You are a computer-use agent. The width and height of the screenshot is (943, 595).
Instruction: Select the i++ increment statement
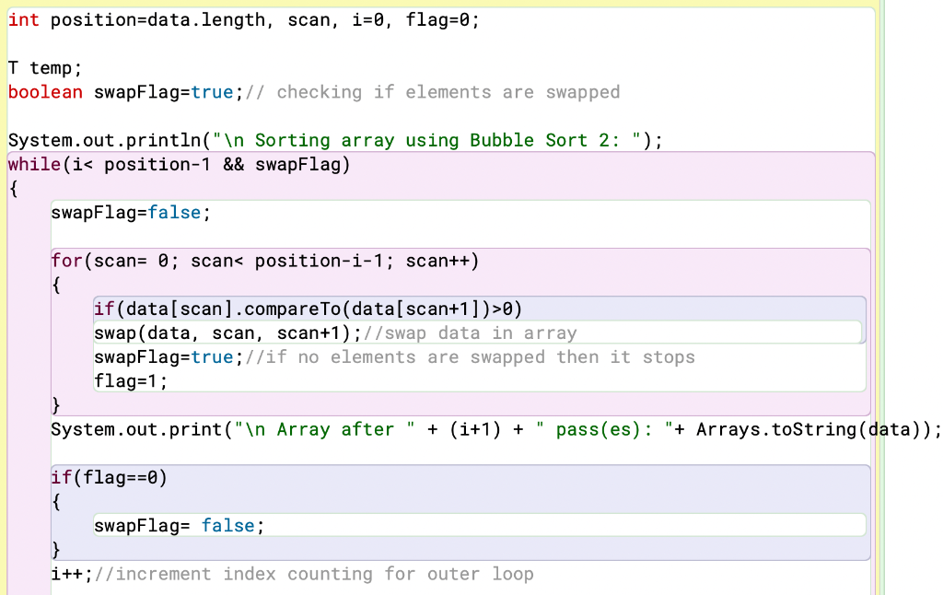[x=69, y=573]
